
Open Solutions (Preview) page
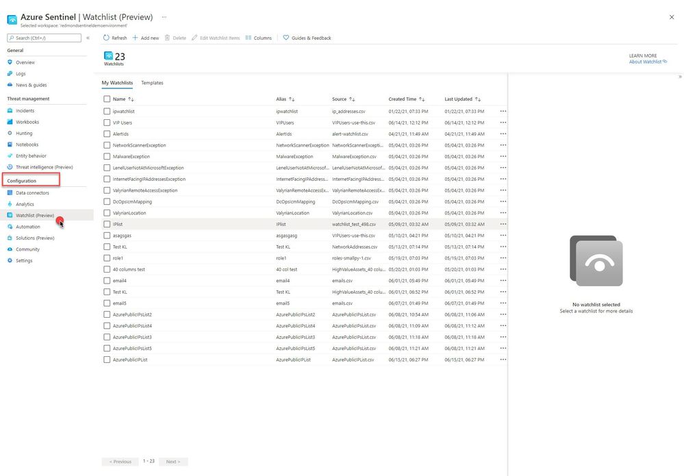coord(35,238)
